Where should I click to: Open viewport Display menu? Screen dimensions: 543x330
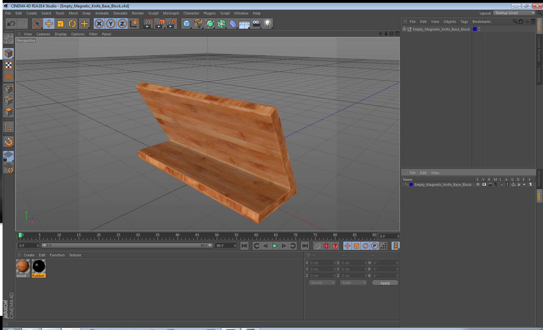coord(60,34)
